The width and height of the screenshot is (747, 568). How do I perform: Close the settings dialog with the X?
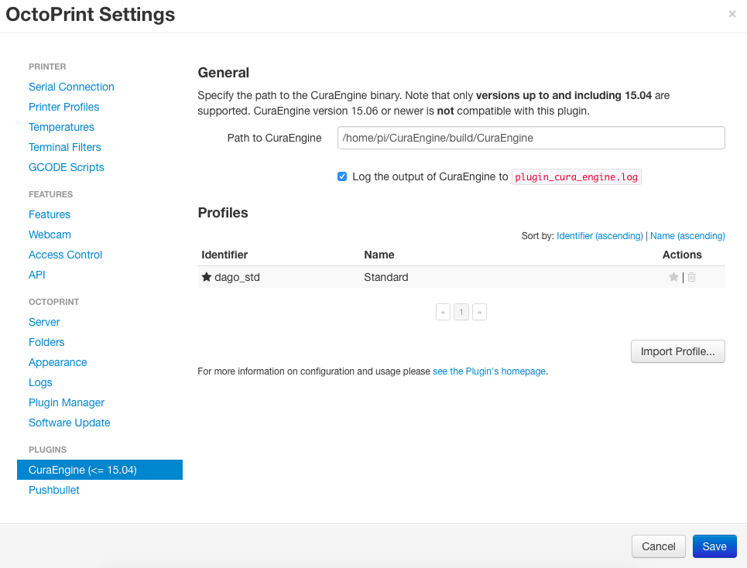(x=732, y=14)
